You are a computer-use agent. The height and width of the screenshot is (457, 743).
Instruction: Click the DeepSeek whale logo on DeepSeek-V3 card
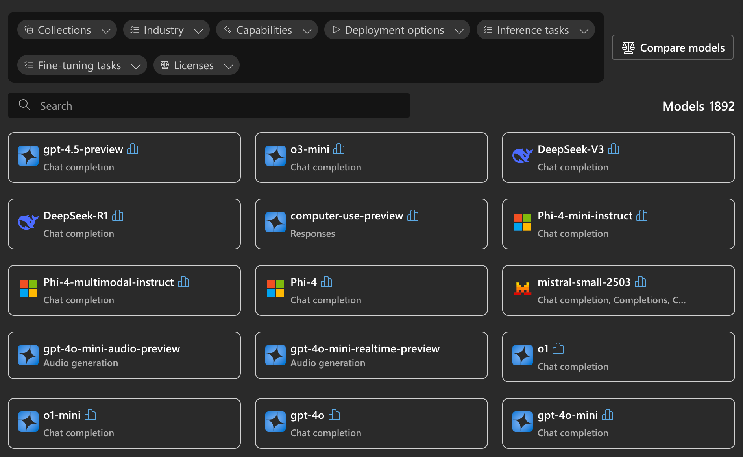523,156
